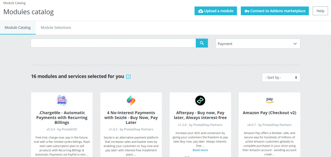Click the Module Catalog breadcrumb link
Screen dimensions: 331x157
(x=15, y=3)
